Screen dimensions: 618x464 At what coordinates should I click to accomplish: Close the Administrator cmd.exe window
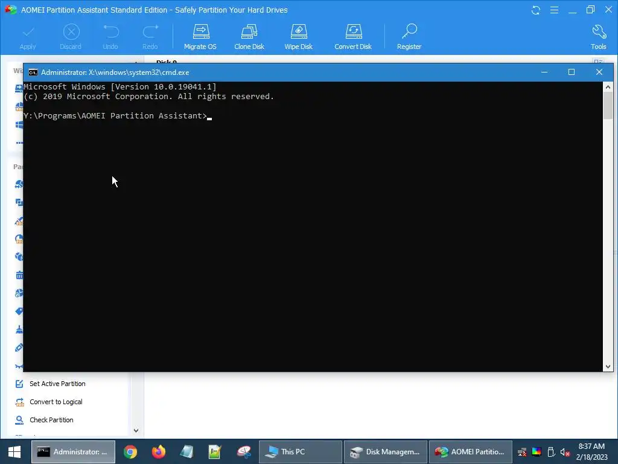[599, 72]
